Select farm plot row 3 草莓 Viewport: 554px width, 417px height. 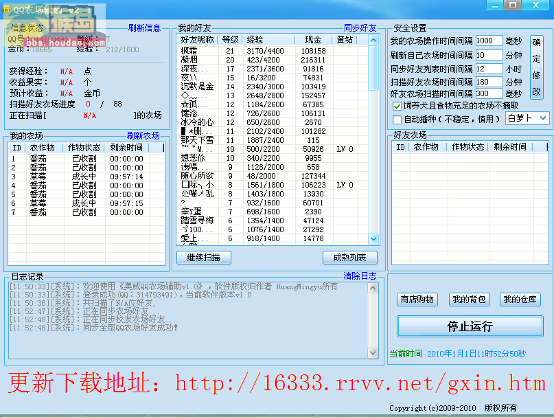coord(86,177)
